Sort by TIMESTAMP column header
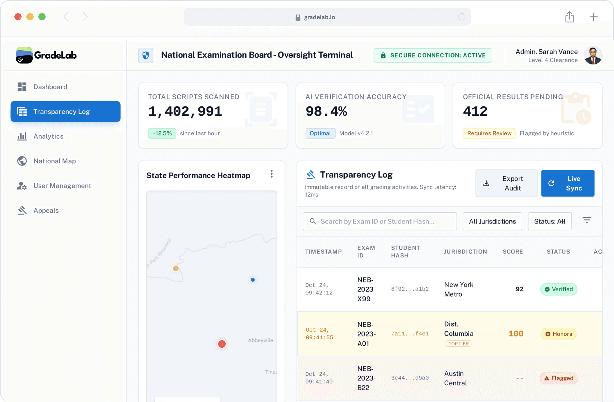The width and height of the screenshot is (614, 402). pyautogui.click(x=323, y=252)
